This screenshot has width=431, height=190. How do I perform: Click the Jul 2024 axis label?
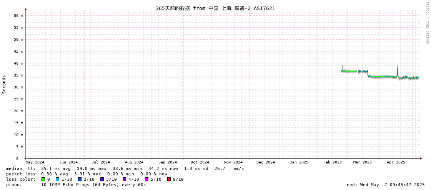pos(101,162)
